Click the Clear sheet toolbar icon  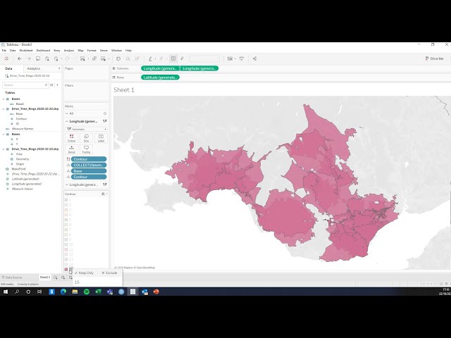click(103, 58)
